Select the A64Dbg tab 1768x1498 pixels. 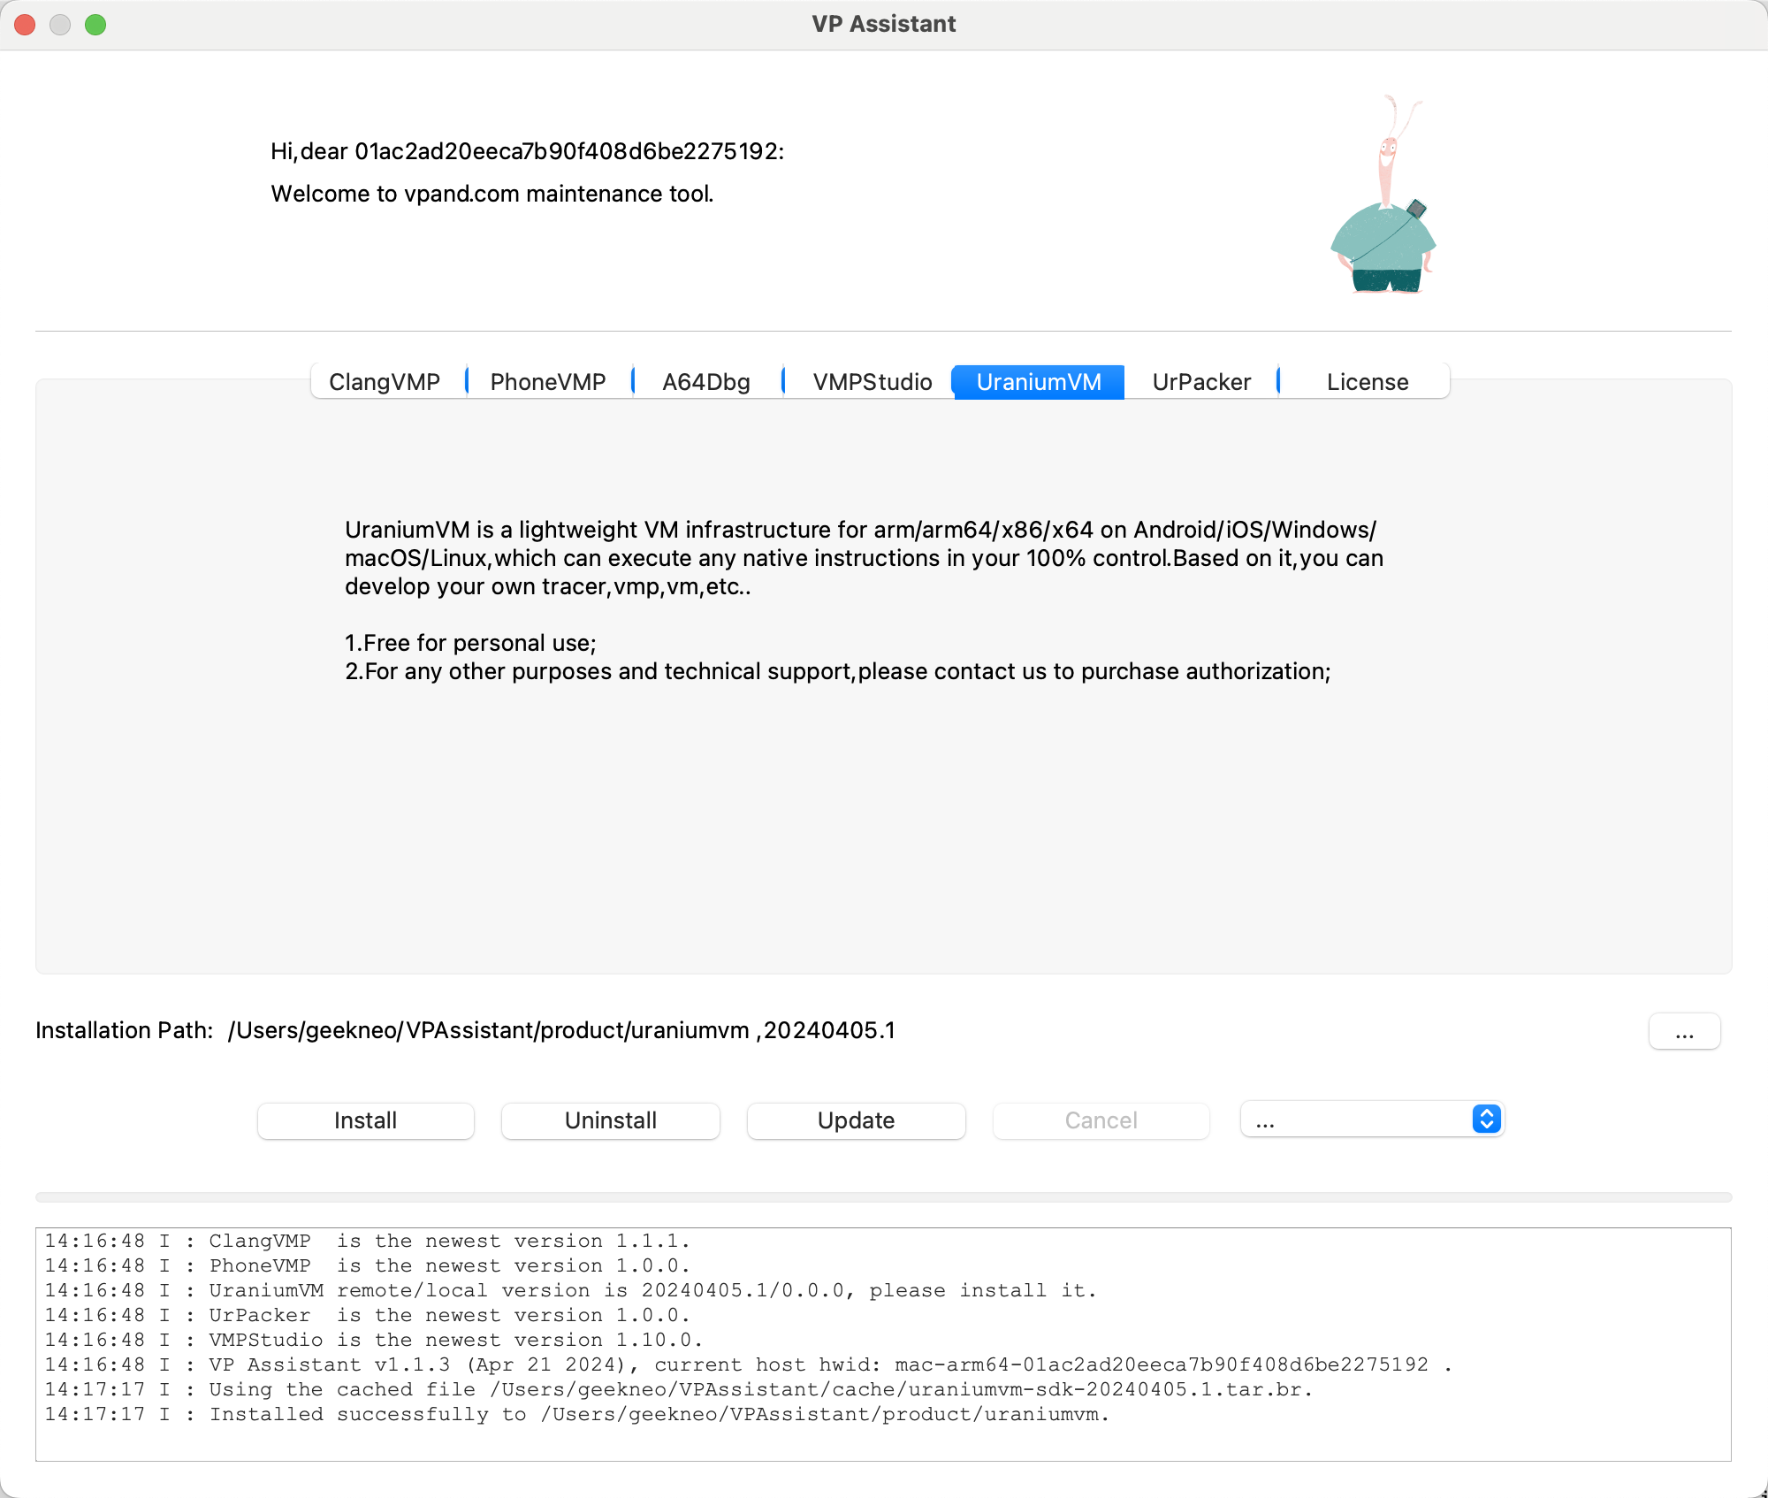click(x=706, y=382)
